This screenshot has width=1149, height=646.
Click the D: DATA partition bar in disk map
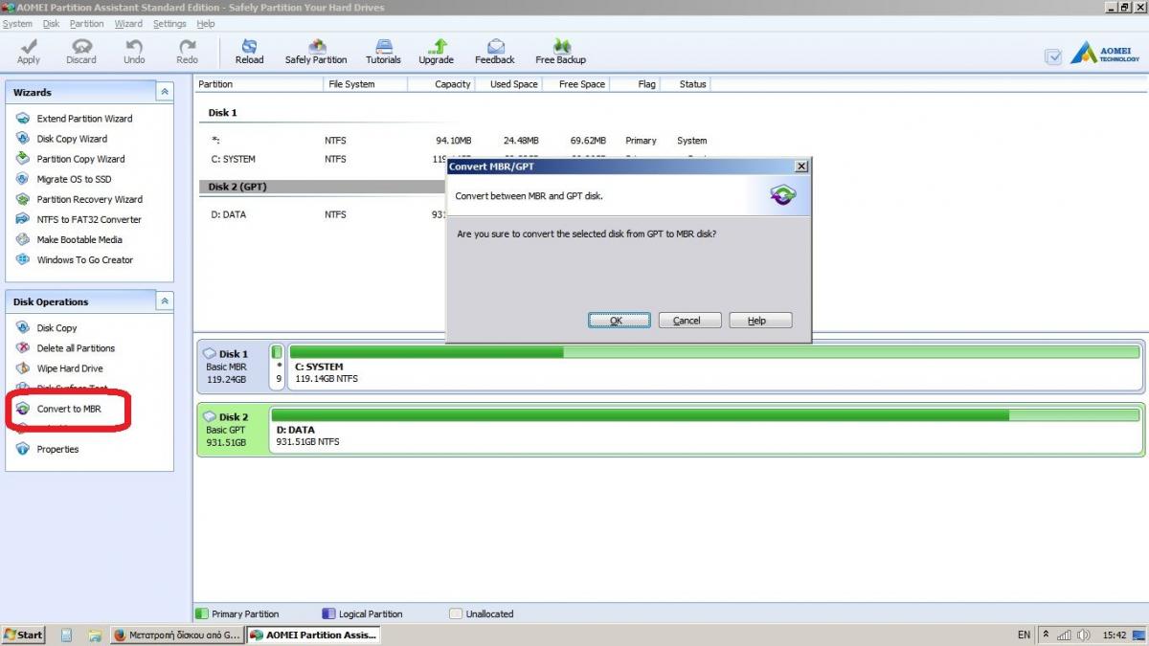[706, 429]
